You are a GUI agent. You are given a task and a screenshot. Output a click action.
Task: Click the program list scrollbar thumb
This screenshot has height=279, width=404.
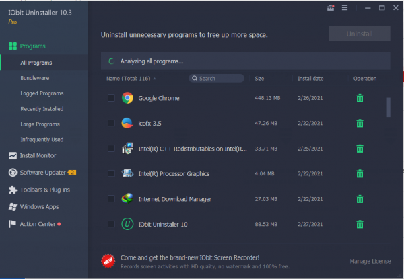coord(389,107)
